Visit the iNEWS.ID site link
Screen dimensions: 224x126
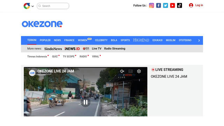pos(72,49)
